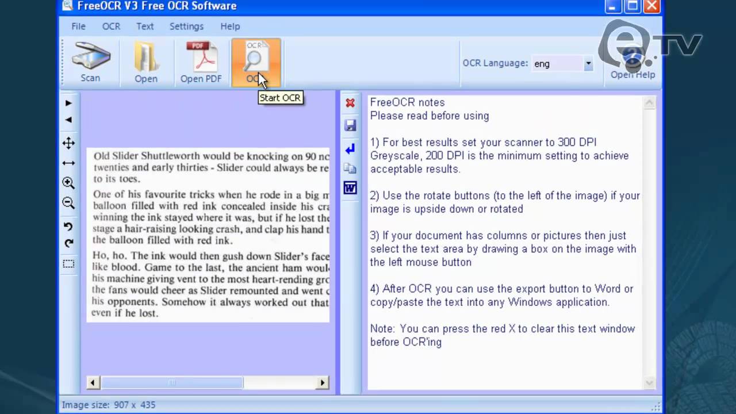The height and width of the screenshot is (414, 736).
Task: Clear text window with the red X
Action: coord(350,103)
